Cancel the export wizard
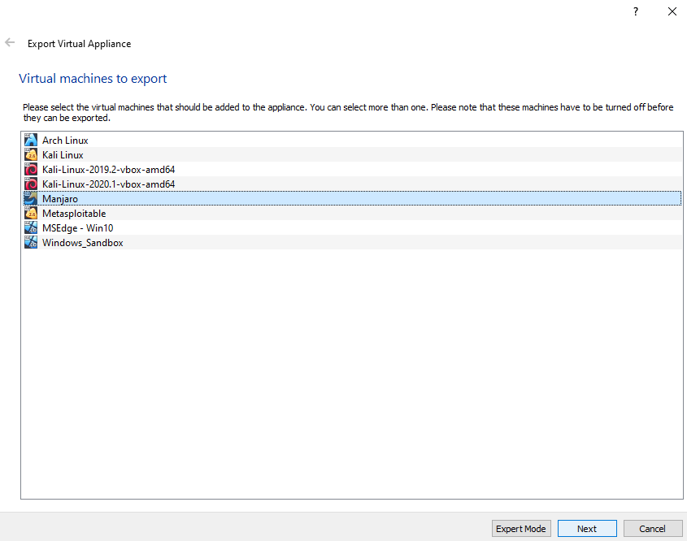 [652, 528]
